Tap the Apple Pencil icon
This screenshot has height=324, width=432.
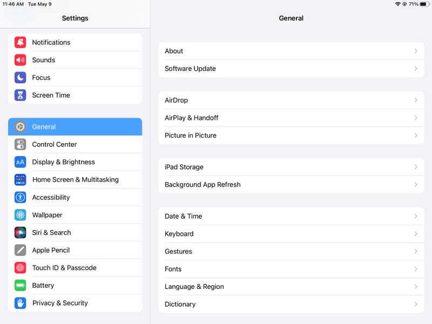[x=20, y=250]
